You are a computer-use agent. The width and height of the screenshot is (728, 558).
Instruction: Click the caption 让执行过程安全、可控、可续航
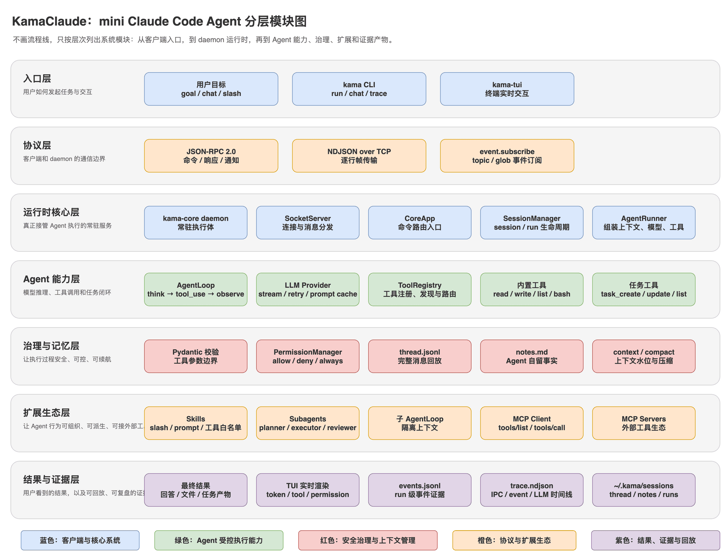tap(67, 359)
